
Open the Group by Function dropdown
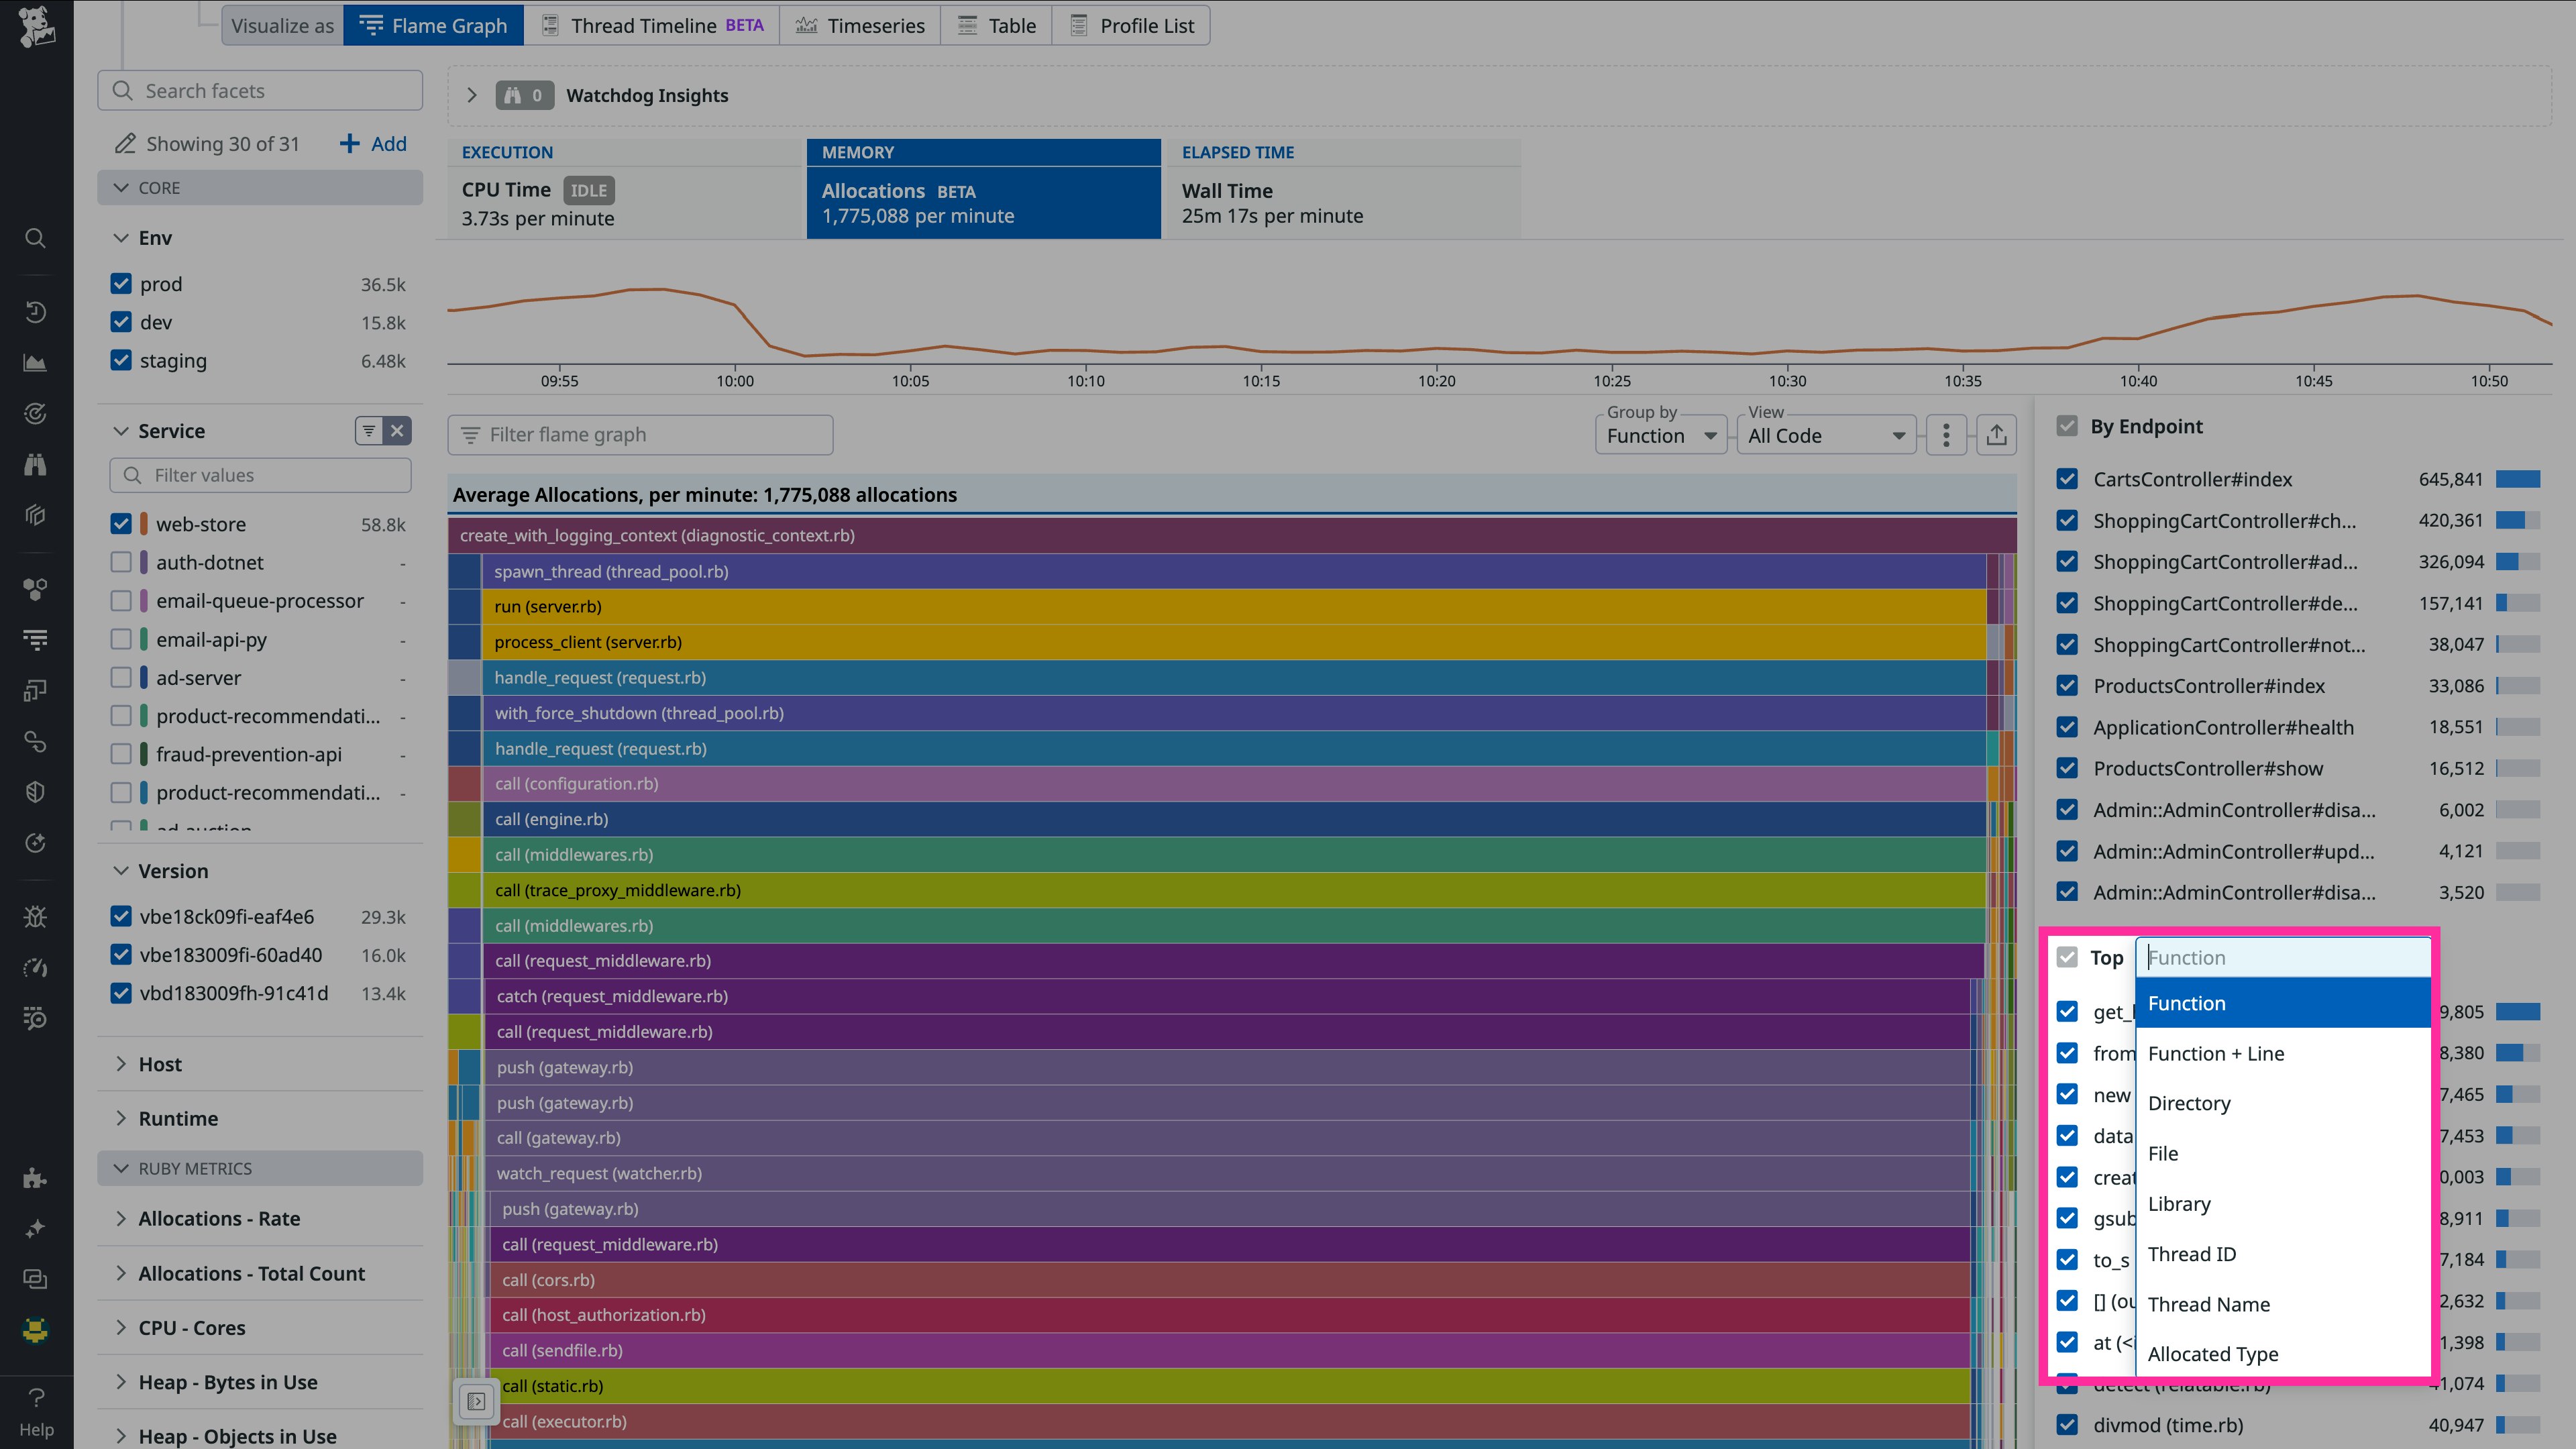[1660, 436]
